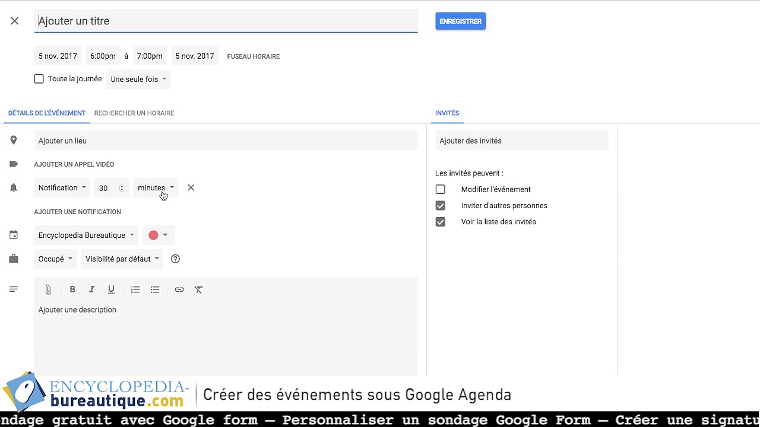Click the Enregistrer button

click(460, 21)
